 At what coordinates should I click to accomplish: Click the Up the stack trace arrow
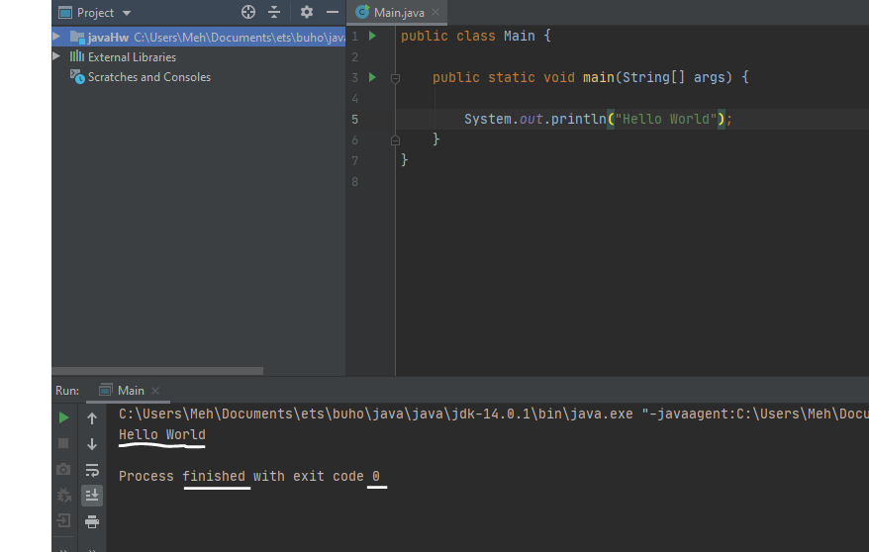[x=92, y=418]
